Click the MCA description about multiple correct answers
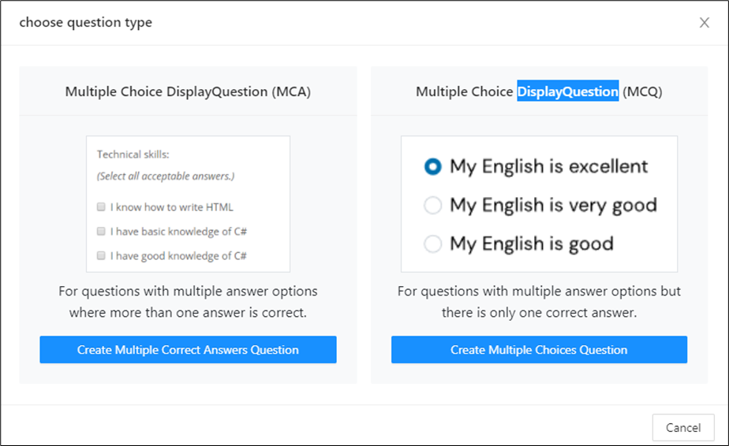729x446 pixels. pos(188,300)
